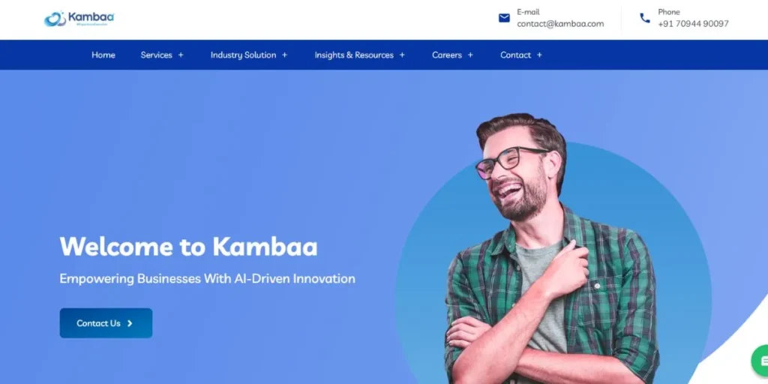The width and height of the screenshot is (768, 384).
Task: Expand the Industry Solution plus icon
Action: click(x=284, y=55)
